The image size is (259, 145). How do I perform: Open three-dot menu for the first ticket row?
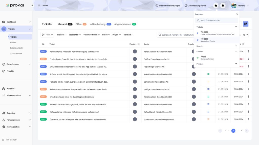point(248,52)
